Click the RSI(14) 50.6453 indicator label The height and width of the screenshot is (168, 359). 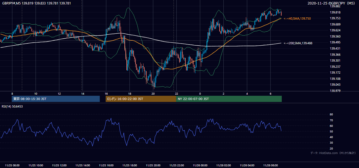point(12,106)
